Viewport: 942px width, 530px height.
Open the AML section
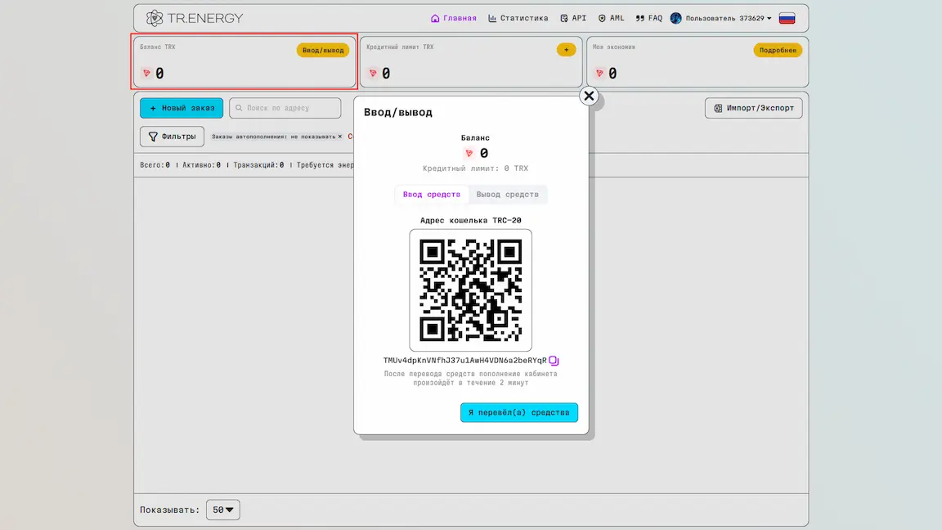(611, 18)
